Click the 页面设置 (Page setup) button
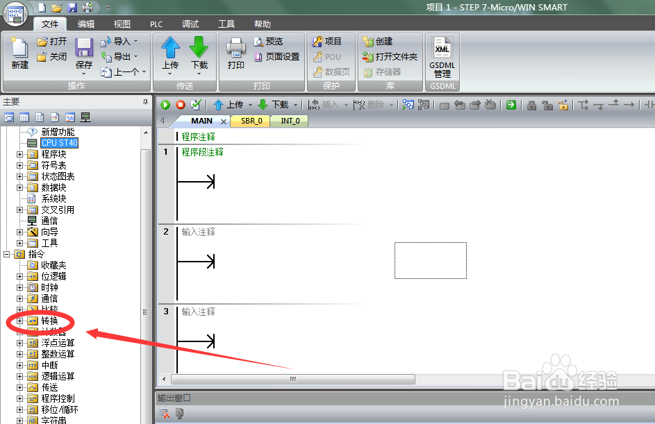The height and width of the screenshot is (424, 655). click(277, 56)
